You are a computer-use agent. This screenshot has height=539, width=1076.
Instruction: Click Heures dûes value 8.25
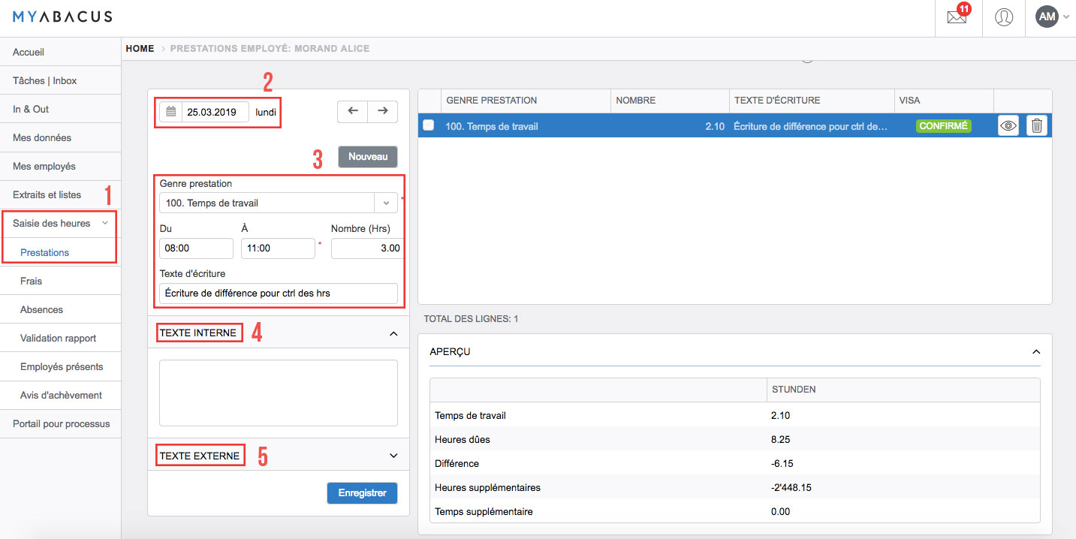781,439
